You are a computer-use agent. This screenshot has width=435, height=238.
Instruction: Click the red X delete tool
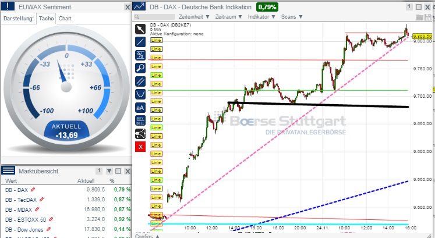pos(140,147)
